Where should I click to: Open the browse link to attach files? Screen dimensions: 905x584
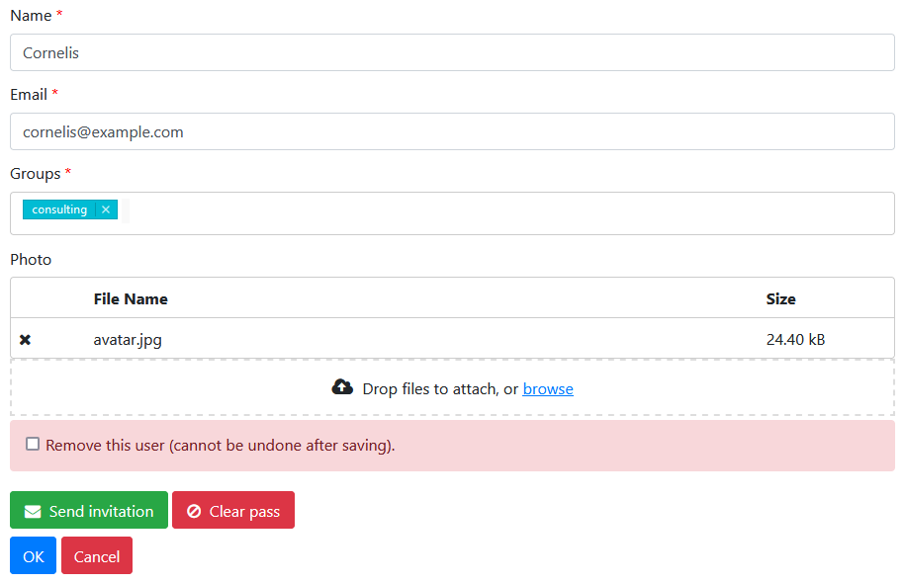pyautogui.click(x=548, y=388)
